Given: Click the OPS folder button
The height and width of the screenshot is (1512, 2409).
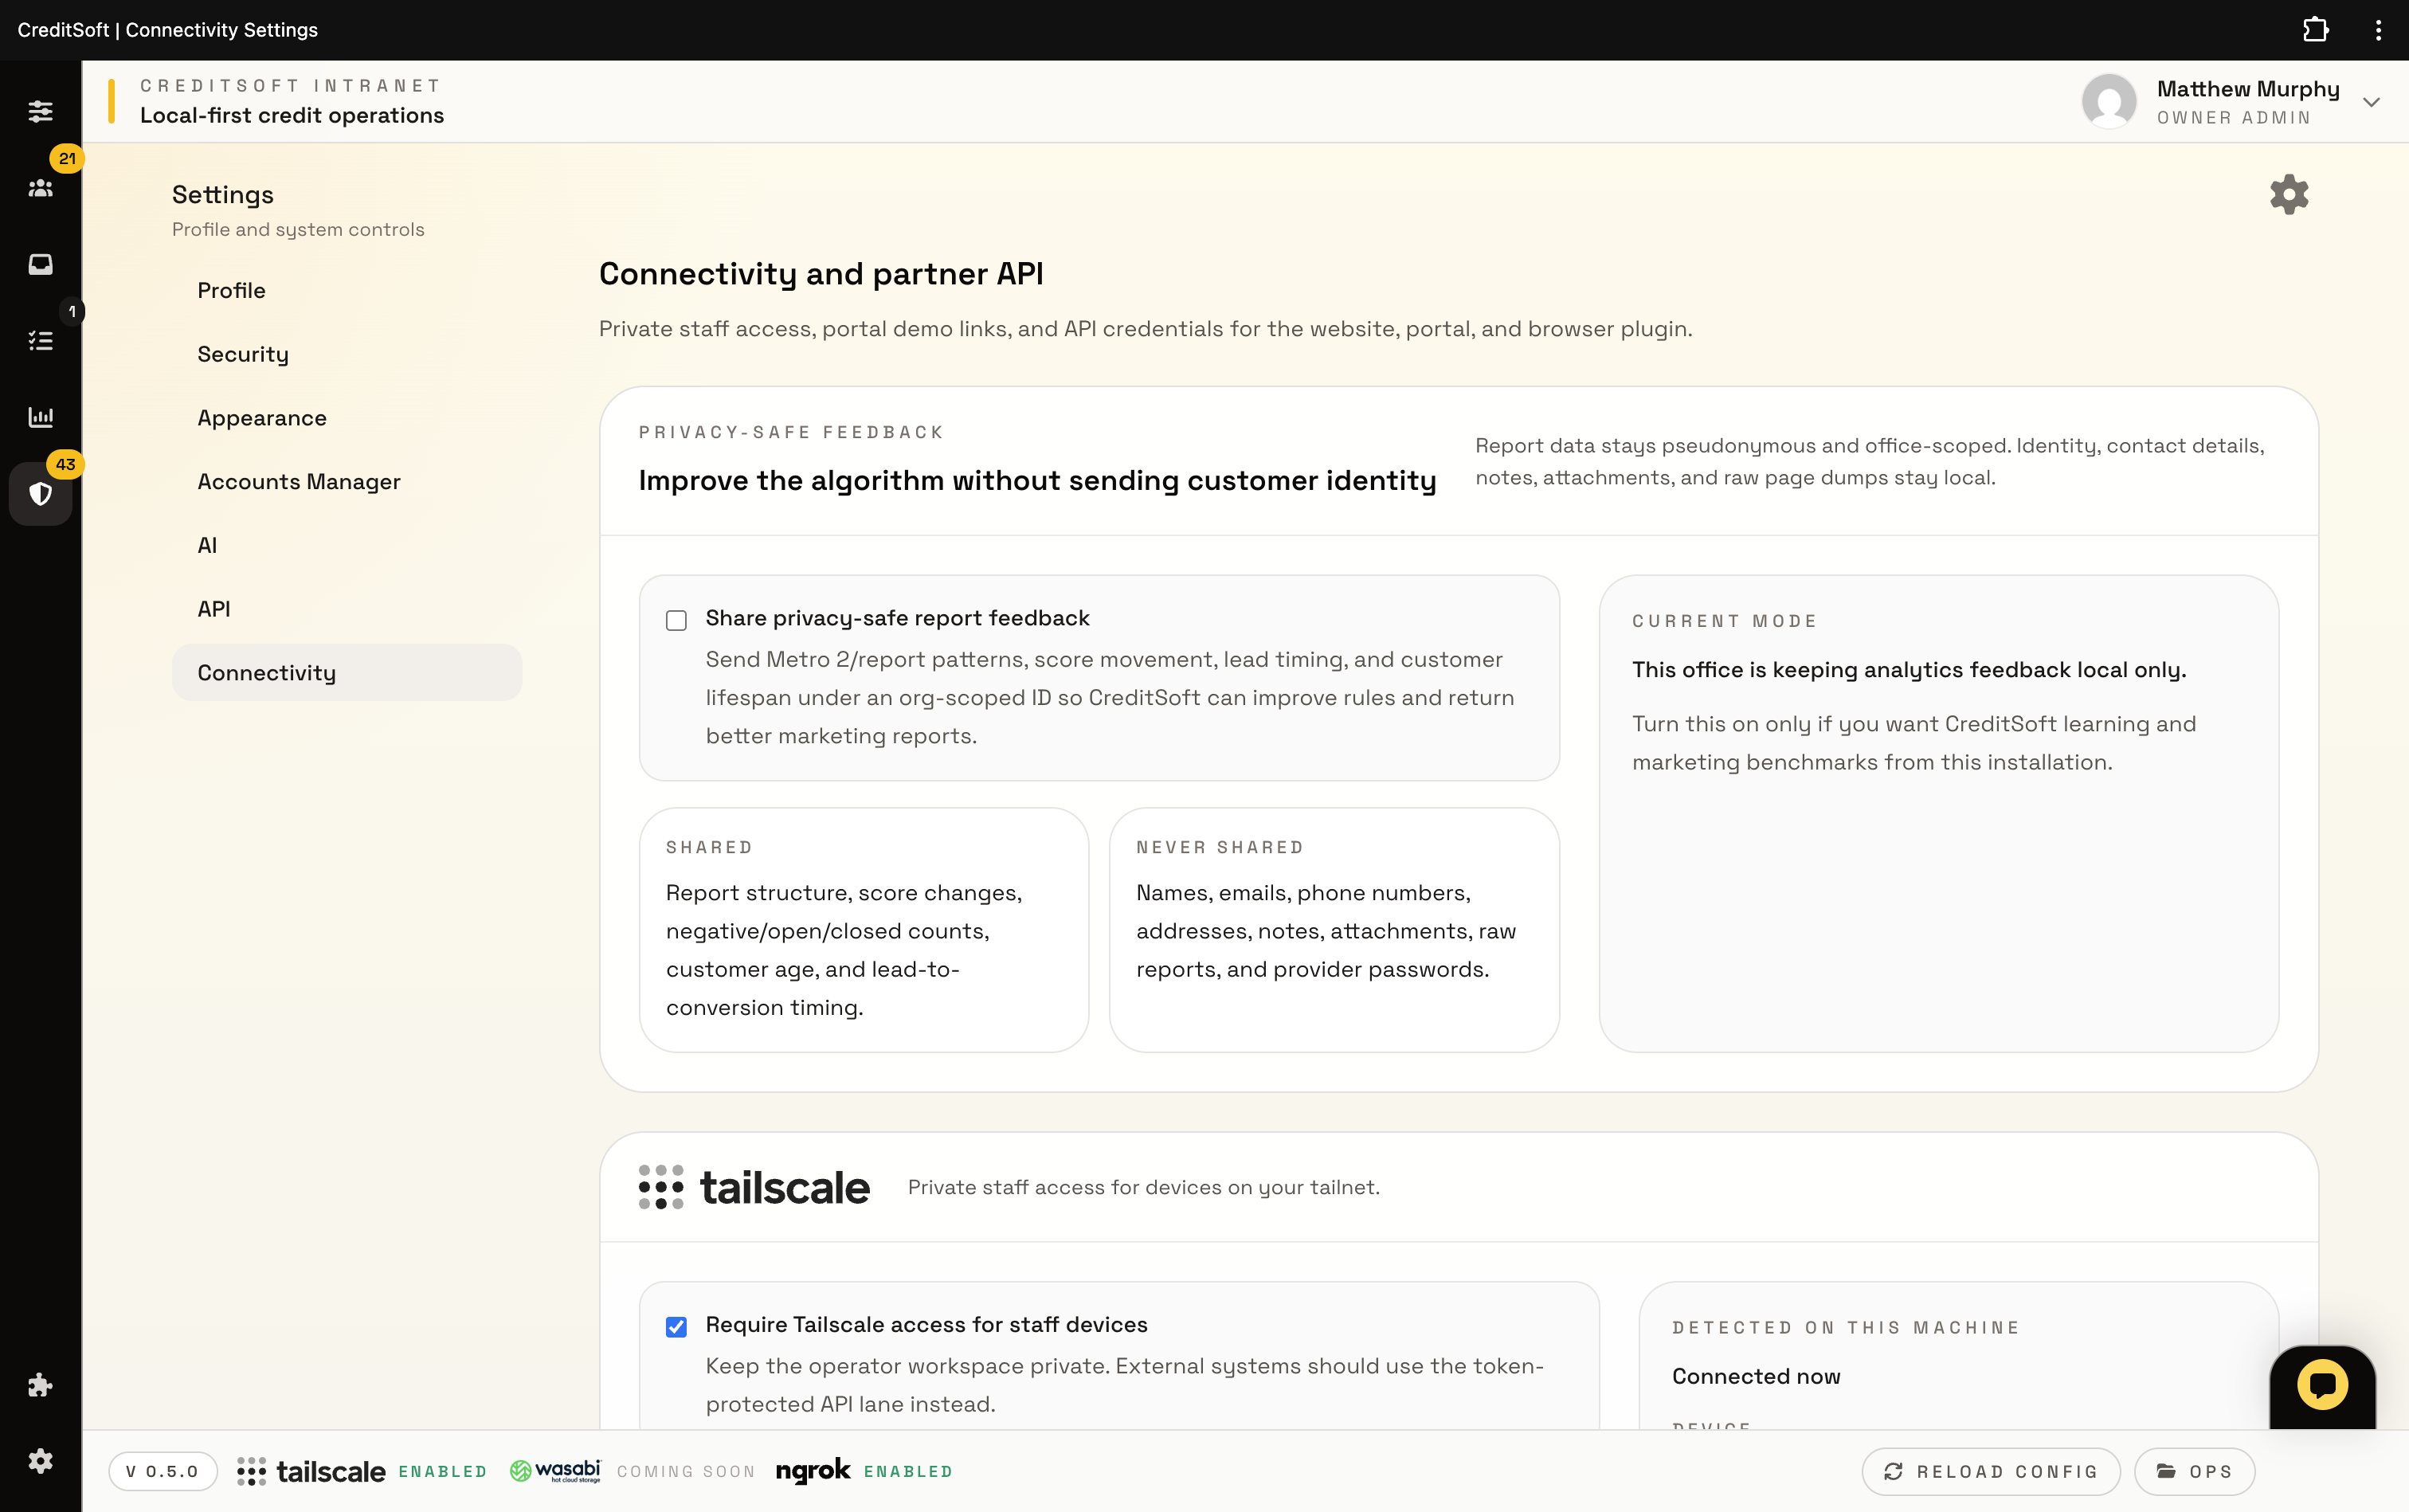Looking at the screenshot, I should tap(2194, 1471).
